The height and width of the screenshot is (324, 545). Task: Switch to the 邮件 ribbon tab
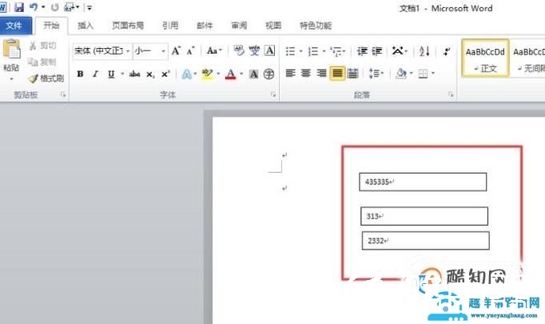(x=205, y=26)
